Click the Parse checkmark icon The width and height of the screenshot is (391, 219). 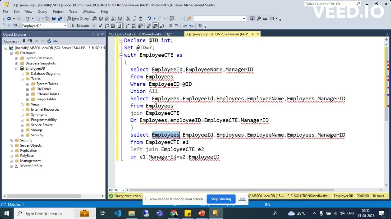click(100, 26)
